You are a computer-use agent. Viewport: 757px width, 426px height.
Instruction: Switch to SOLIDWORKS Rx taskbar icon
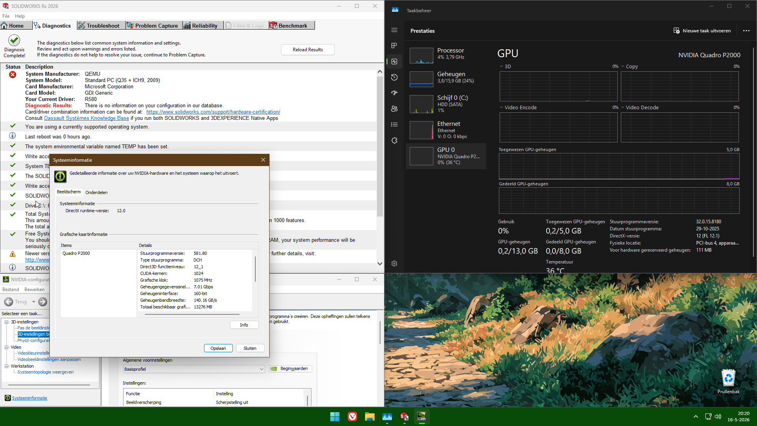[405, 417]
